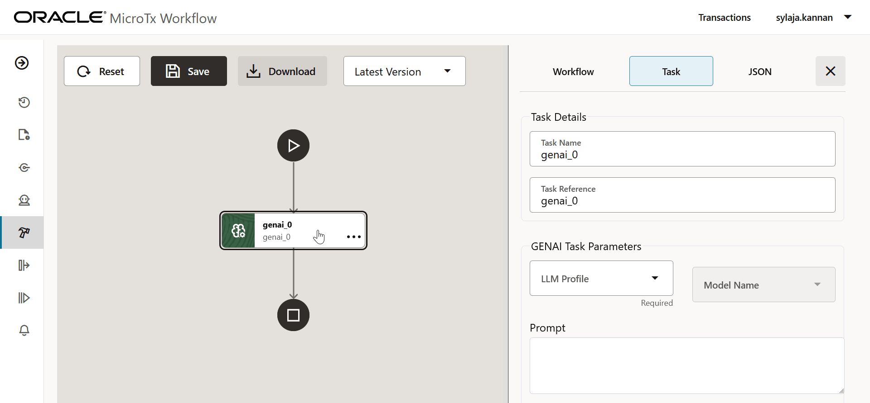Click the Oracle logo
The width and height of the screenshot is (870, 403).
pos(60,17)
